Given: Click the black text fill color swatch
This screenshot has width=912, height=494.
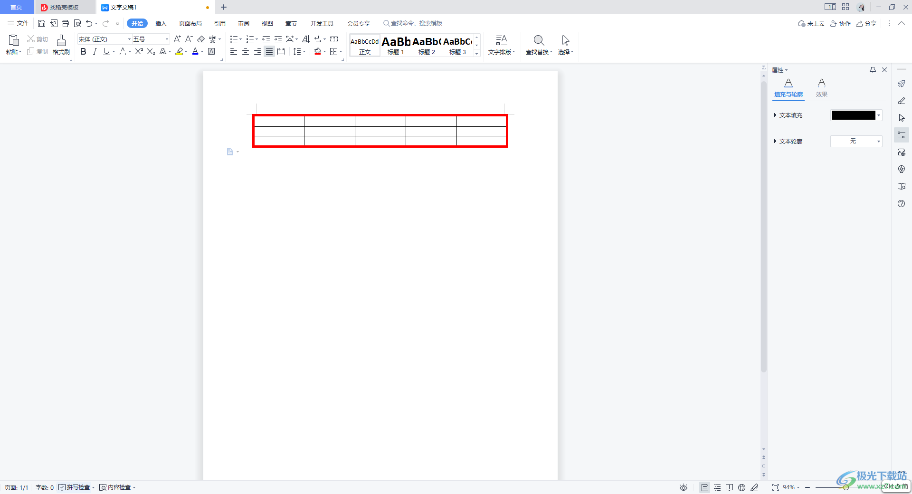Looking at the screenshot, I should click(x=853, y=115).
